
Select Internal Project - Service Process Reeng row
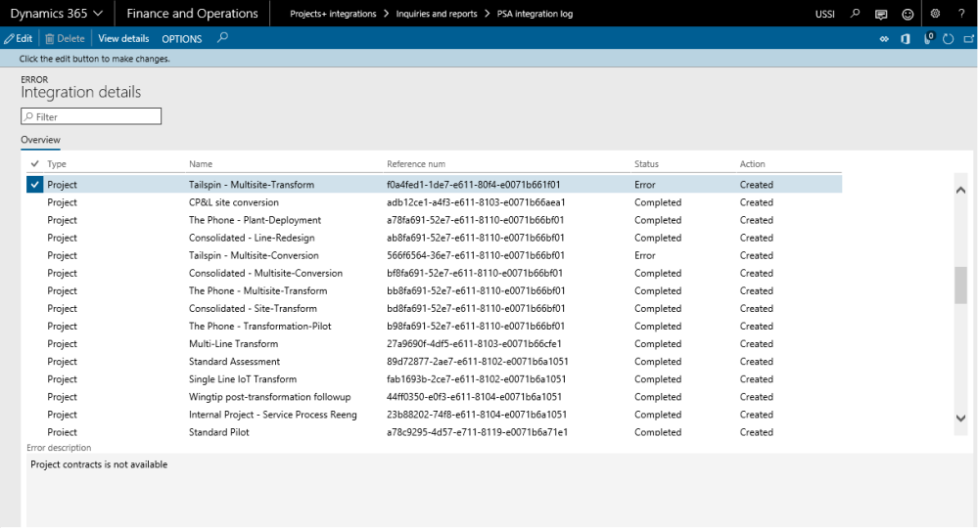[x=434, y=415]
